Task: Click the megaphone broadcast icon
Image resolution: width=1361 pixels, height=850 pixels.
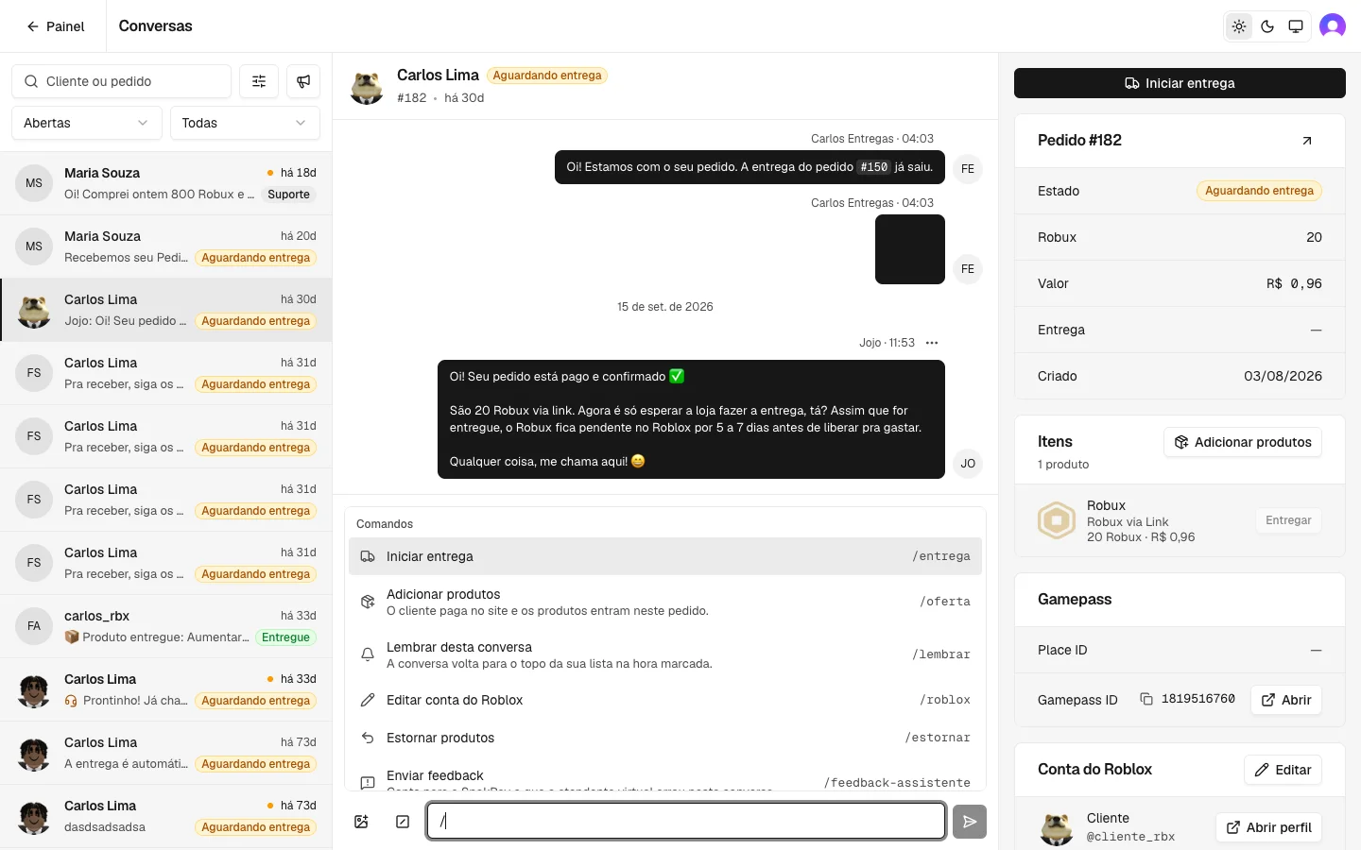Action: tap(303, 81)
